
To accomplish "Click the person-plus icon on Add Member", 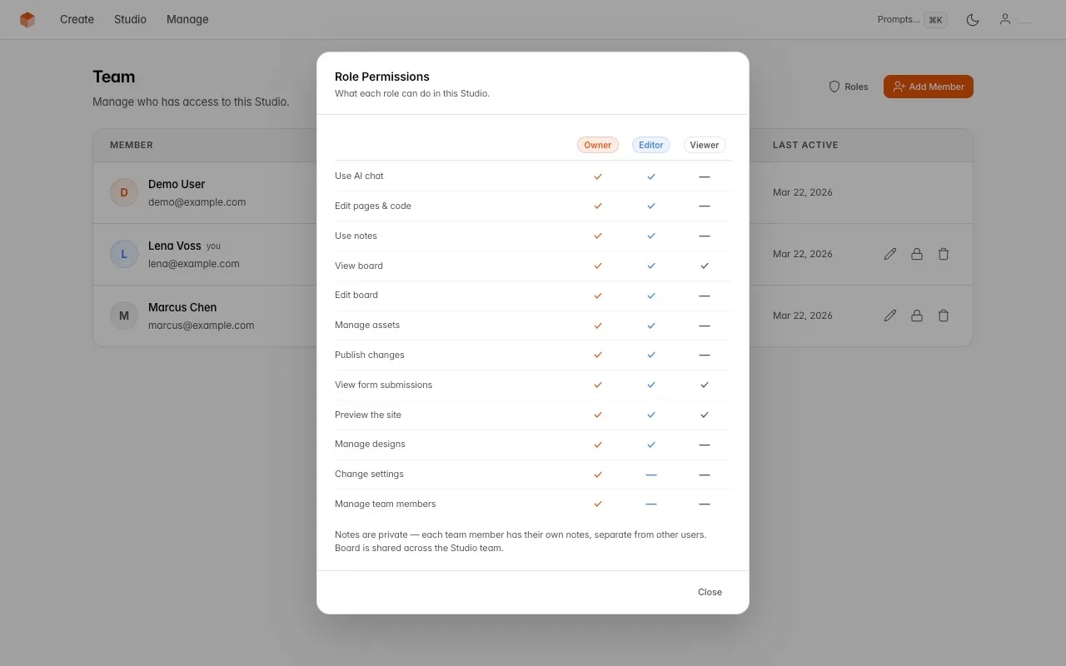I will pyautogui.click(x=899, y=86).
